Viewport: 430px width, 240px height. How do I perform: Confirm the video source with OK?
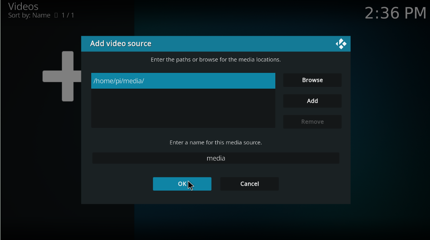click(x=182, y=184)
